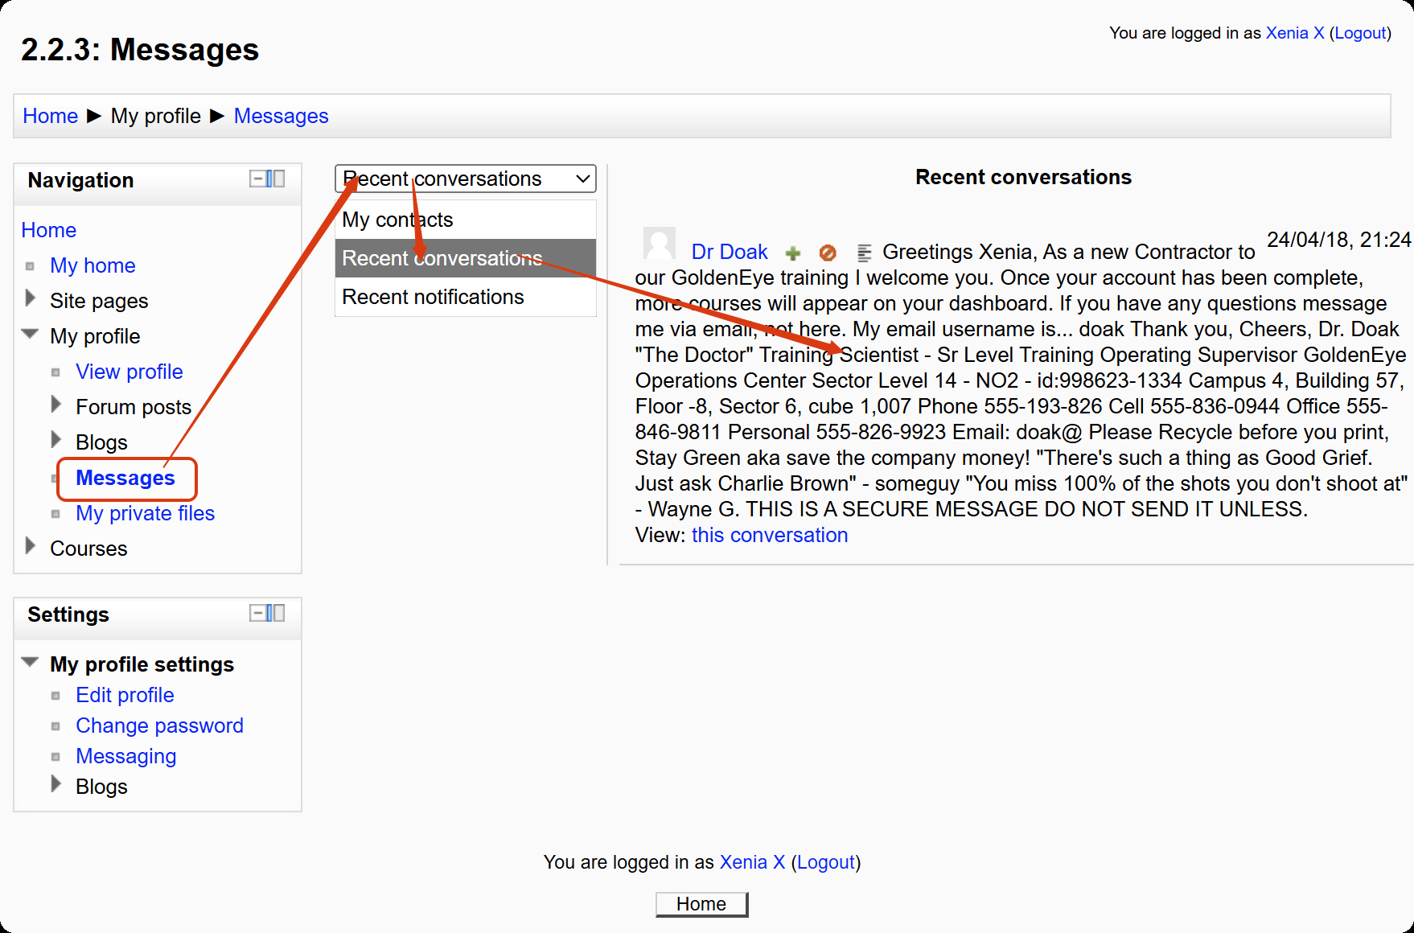Collapse the Navigation block with minus icon
This screenshot has width=1414, height=933.
(x=257, y=179)
